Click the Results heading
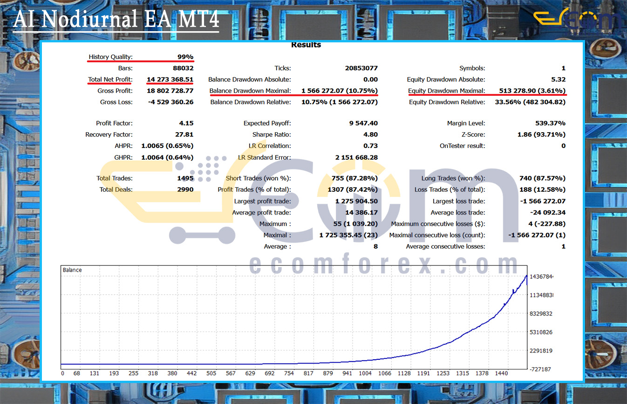The image size is (627, 404). pos(306,45)
